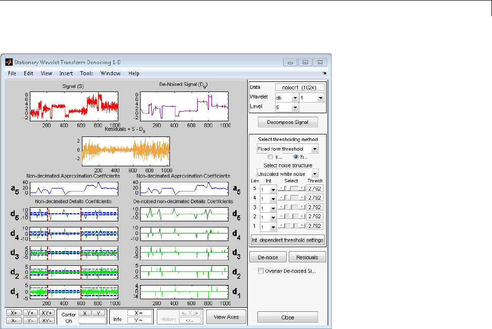
Task: Click the Center On X button
Action: (x=84, y=313)
